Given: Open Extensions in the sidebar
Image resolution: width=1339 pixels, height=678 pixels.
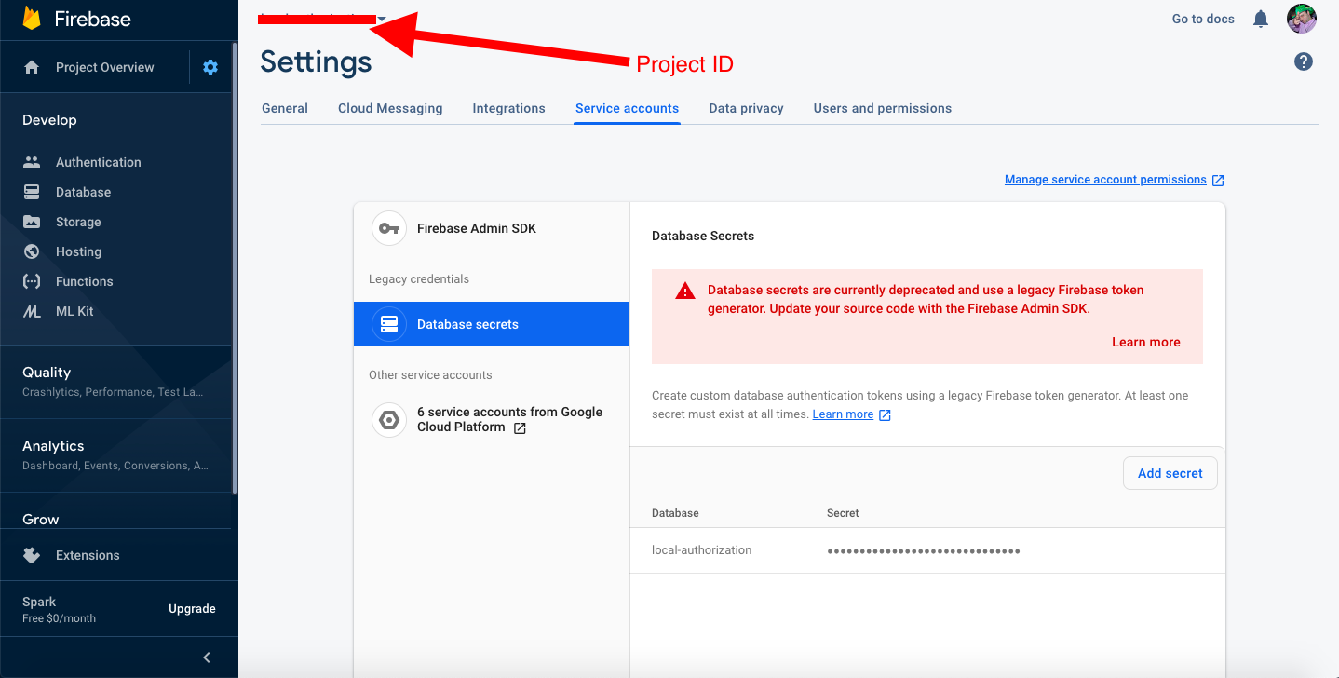Looking at the screenshot, I should pos(88,555).
